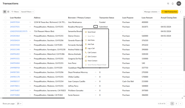This screenshot has width=185, height=108.
Task: Change rows per page from 25
Action: (19, 104)
